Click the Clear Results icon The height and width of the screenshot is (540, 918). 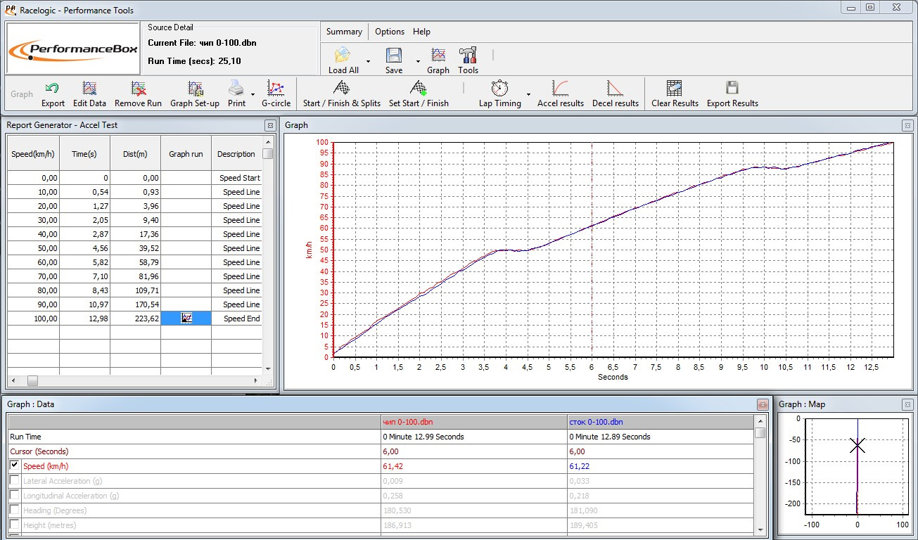pos(674,89)
